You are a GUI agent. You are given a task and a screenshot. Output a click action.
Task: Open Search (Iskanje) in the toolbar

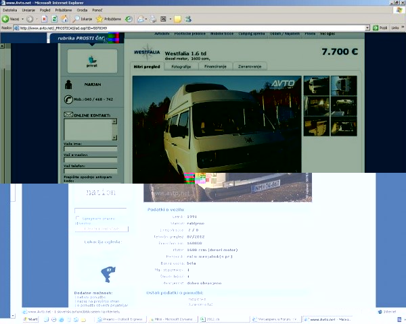coord(80,19)
